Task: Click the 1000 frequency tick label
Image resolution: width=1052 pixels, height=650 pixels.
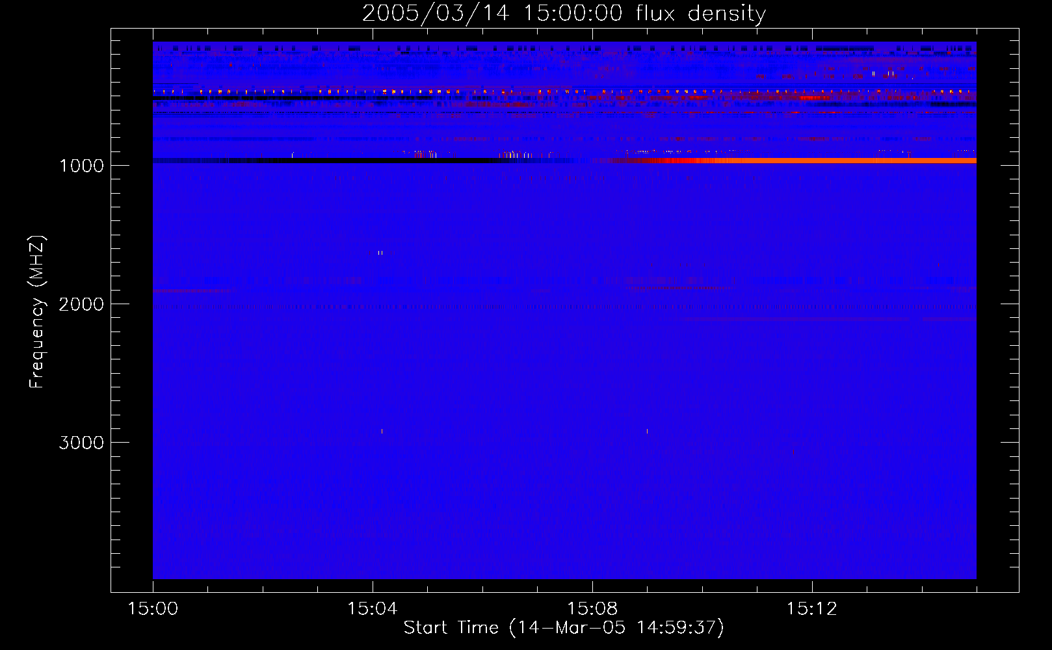Action: [81, 166]
